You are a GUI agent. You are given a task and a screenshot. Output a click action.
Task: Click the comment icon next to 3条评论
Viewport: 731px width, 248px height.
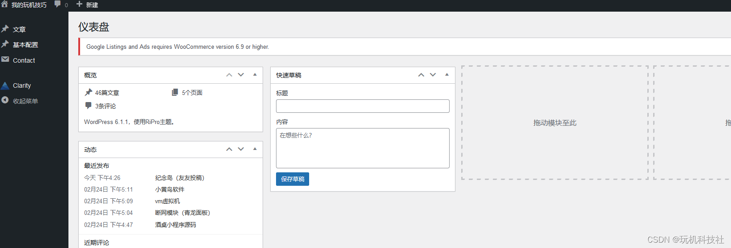88,106
